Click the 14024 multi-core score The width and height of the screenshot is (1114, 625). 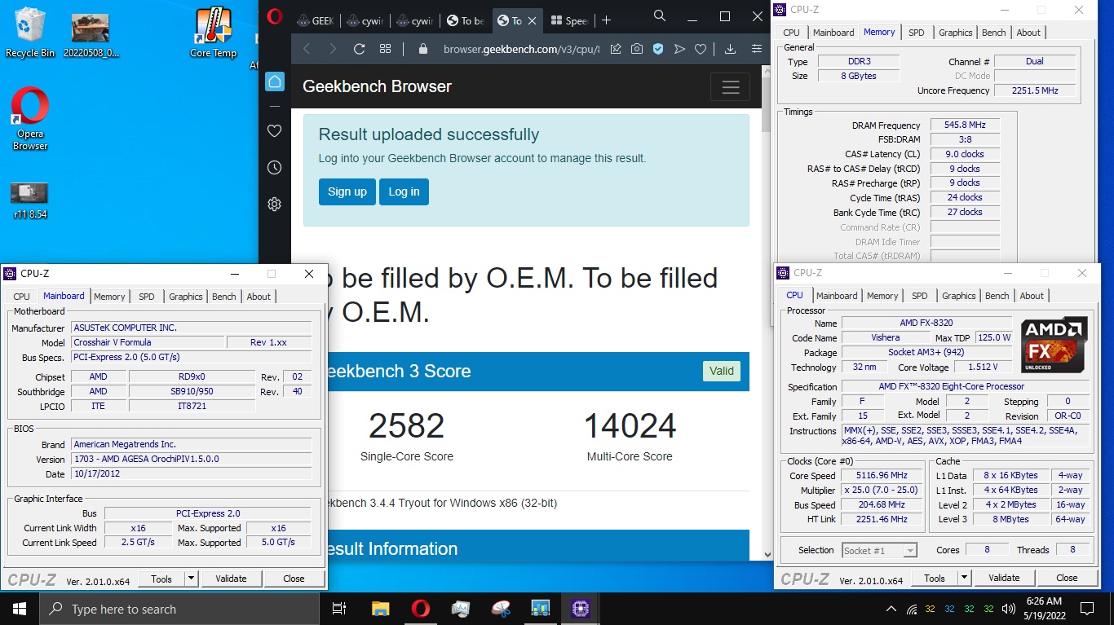click(630, 426)
